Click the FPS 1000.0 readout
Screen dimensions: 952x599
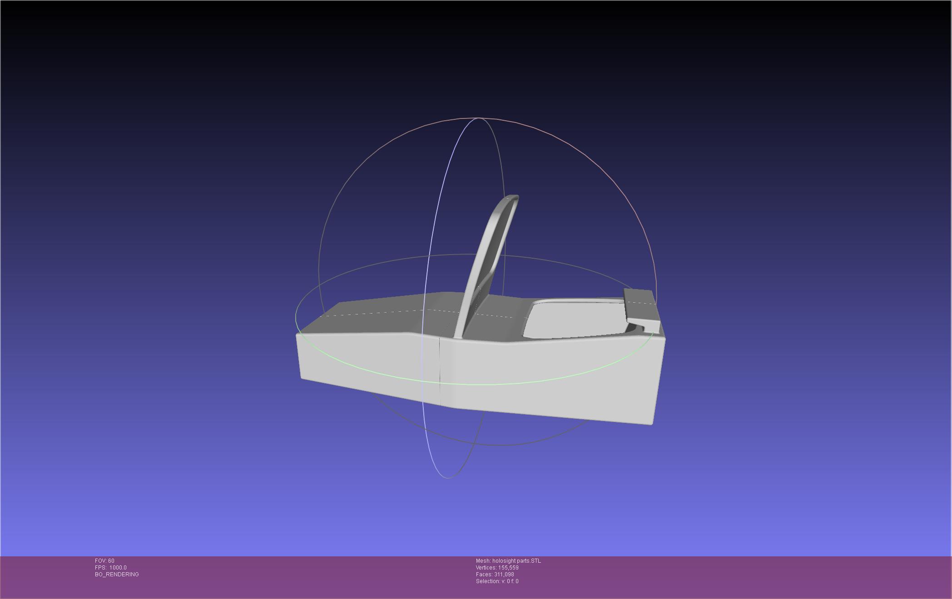(x=111, y=568)
